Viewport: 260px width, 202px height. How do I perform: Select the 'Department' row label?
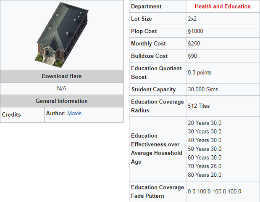(146, 6)
